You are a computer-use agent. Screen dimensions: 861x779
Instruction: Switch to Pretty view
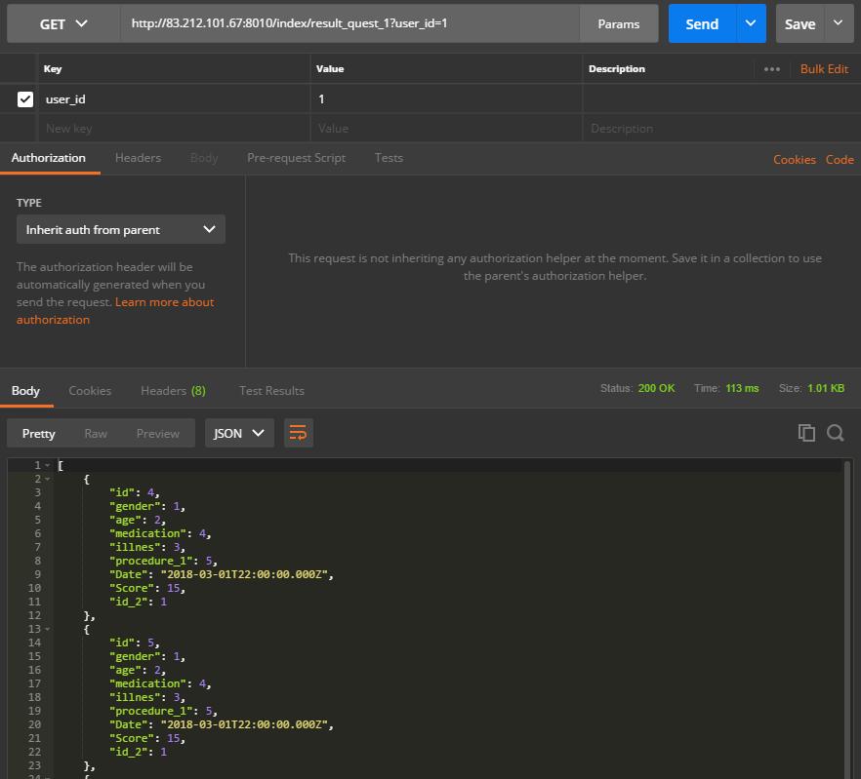coord(38,434)
